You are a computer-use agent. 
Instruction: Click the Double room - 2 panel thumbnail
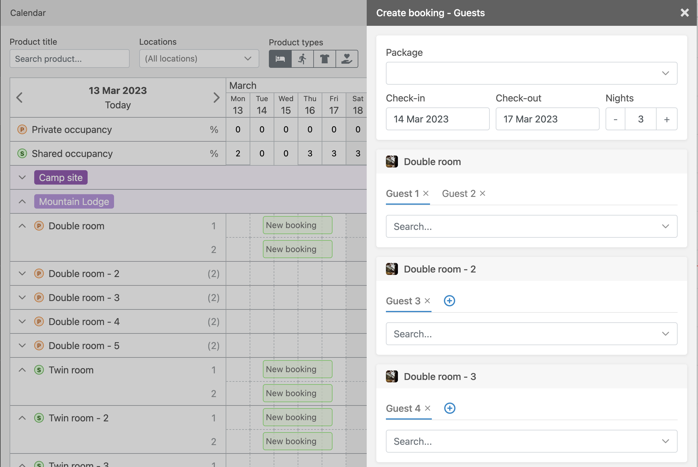pyautogui.click(x=392, y=269)
